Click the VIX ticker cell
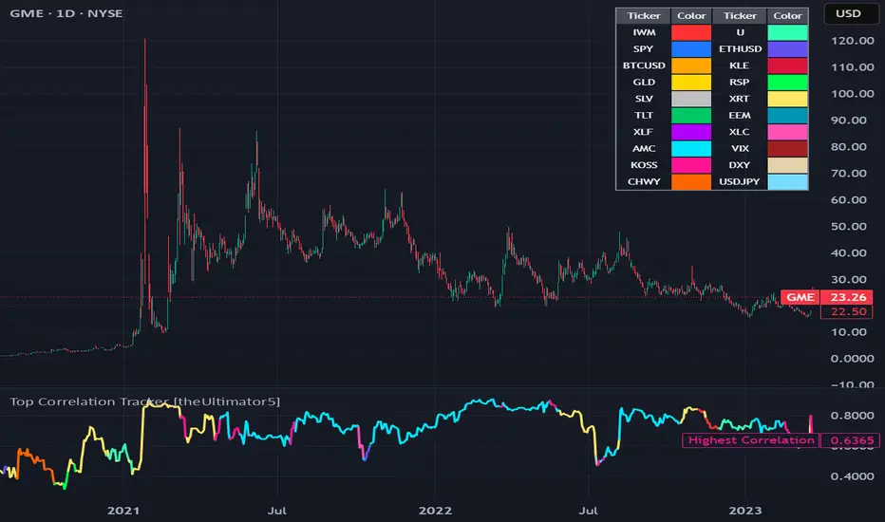 tap(740, 148)
